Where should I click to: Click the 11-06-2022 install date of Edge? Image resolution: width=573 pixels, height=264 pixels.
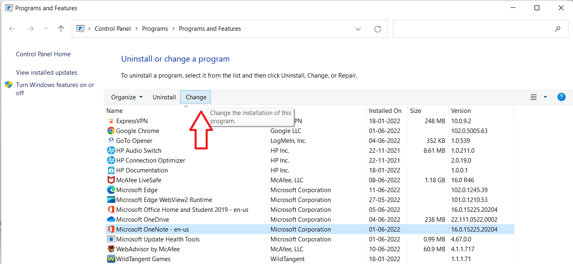384,190
